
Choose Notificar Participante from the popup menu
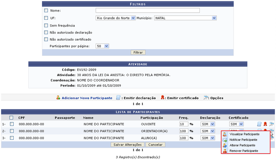click(243, 140)
